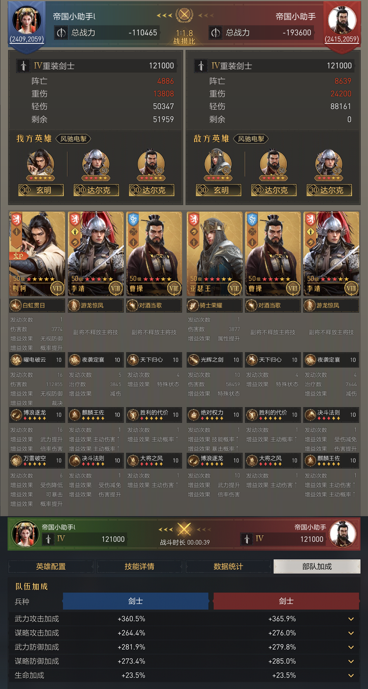This screenshot has width=368, height=689.
Task: Switch to the 英雄配置 tab
Action: coord(51,566)
